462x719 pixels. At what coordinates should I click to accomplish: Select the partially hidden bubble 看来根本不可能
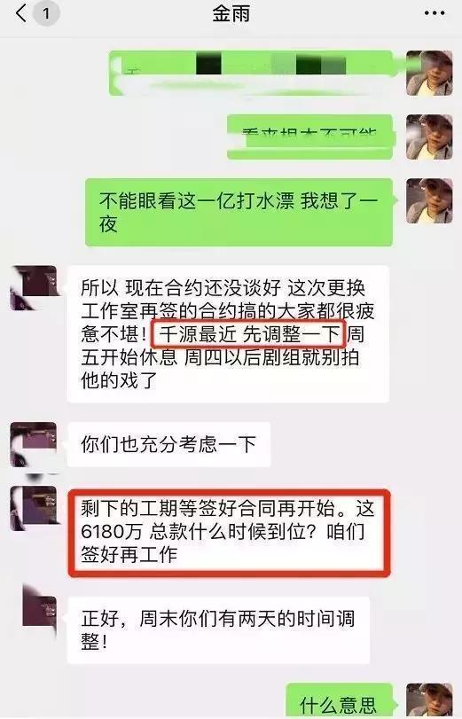(309, 137)
